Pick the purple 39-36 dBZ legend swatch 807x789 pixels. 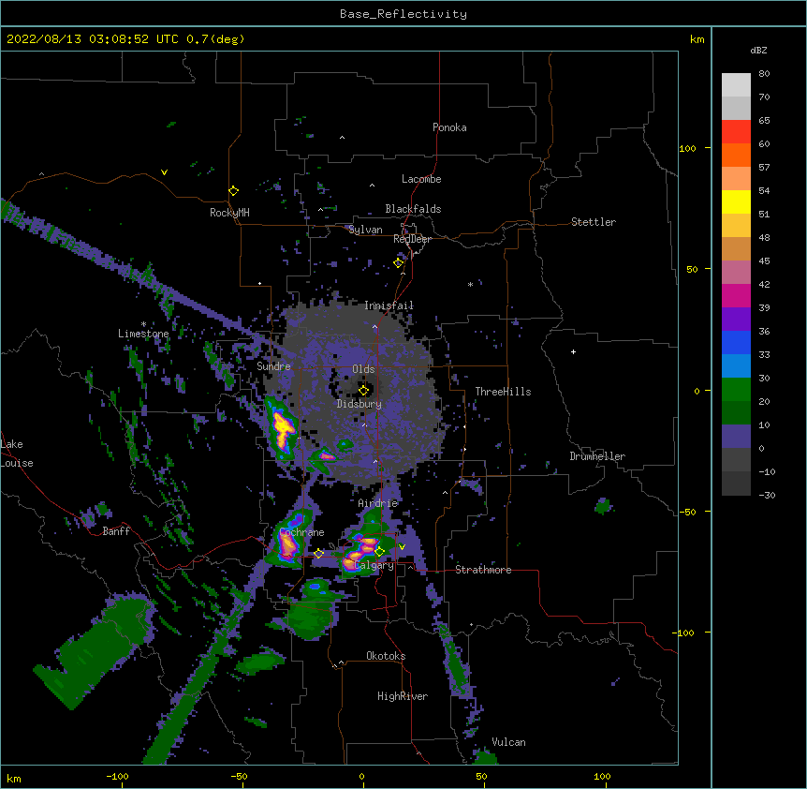(736, 320)
